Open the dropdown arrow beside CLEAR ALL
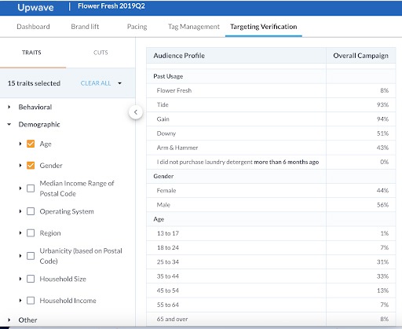This screenshot has width=402, height=329. point(119,83)
